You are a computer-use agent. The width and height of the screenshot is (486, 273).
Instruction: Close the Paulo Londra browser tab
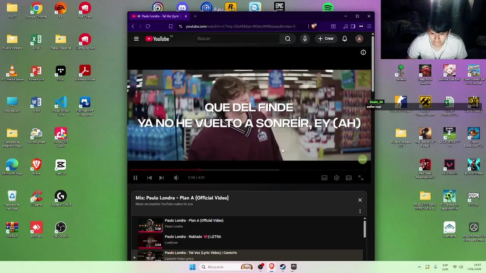[186, 16]
